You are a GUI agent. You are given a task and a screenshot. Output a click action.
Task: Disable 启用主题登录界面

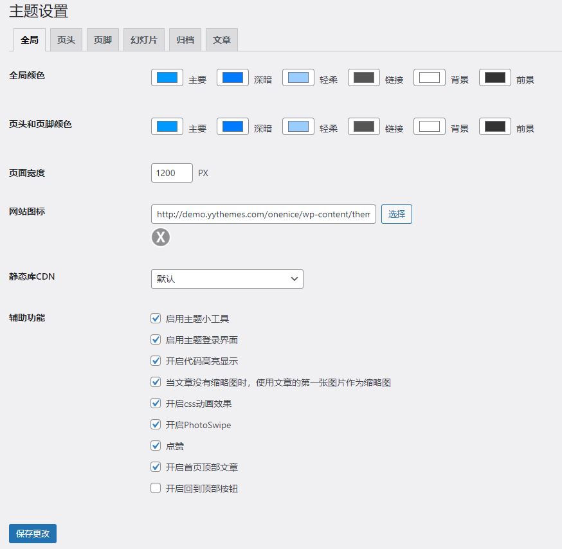(156, 339)
